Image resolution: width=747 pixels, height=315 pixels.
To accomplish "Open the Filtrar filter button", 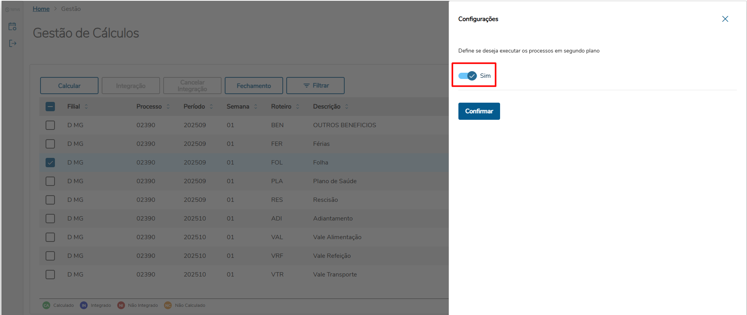I will coord(315,86).
